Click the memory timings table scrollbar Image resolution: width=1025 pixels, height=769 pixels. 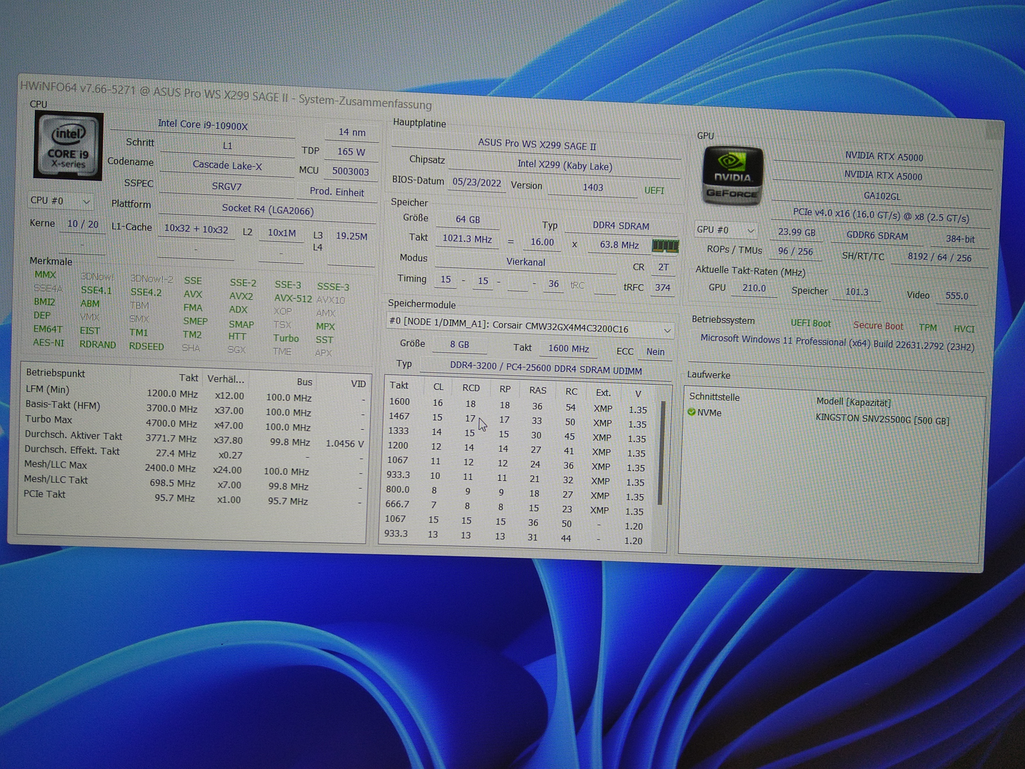[660, 454]
